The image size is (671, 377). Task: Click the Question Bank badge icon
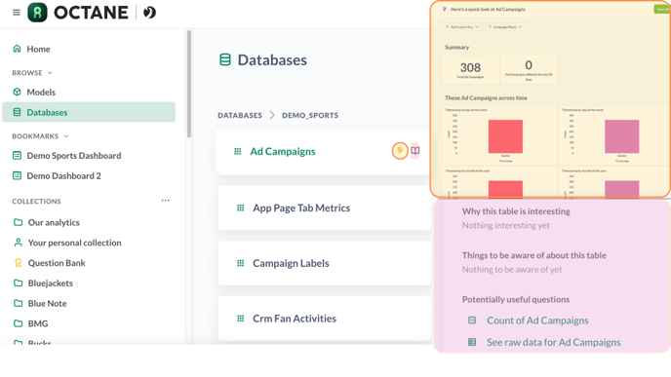(x=18, y=263)
